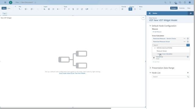Remove Restricted Measure Actual entry
195x109 pixels.
click(188, 42)
